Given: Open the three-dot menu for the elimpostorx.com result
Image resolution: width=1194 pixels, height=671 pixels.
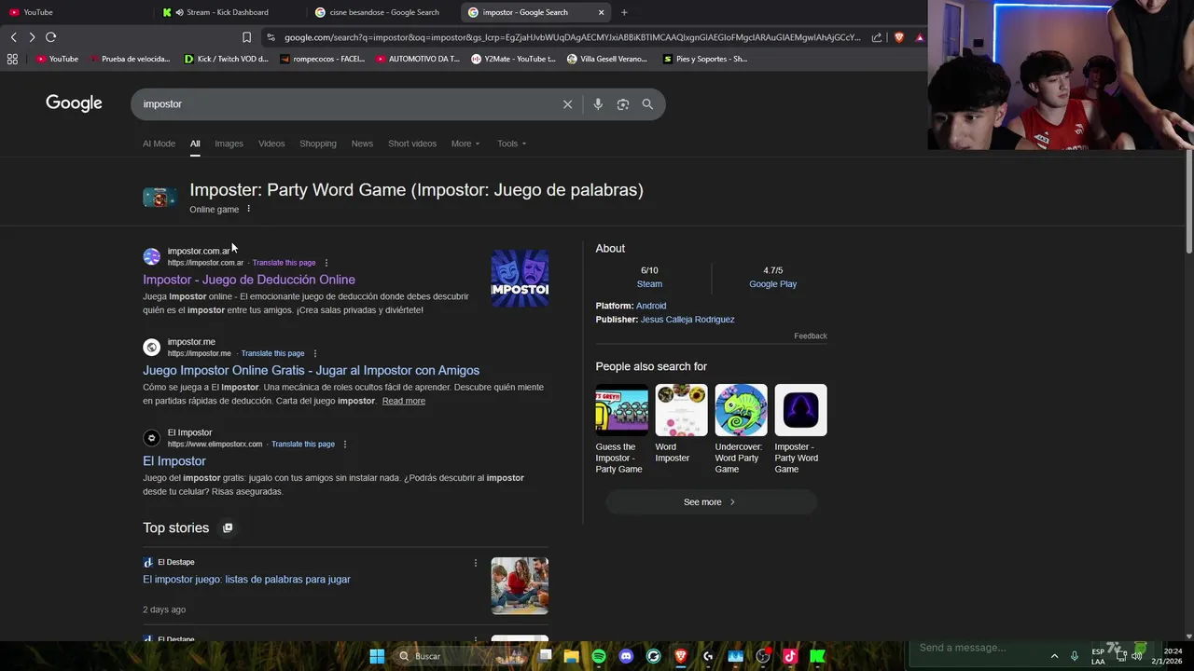Looking at the screenshot, I should [x=345, y=445].
